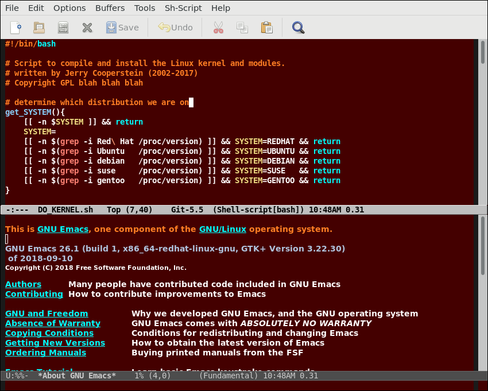Open the Absence of Warranty link

click(53, 323)
